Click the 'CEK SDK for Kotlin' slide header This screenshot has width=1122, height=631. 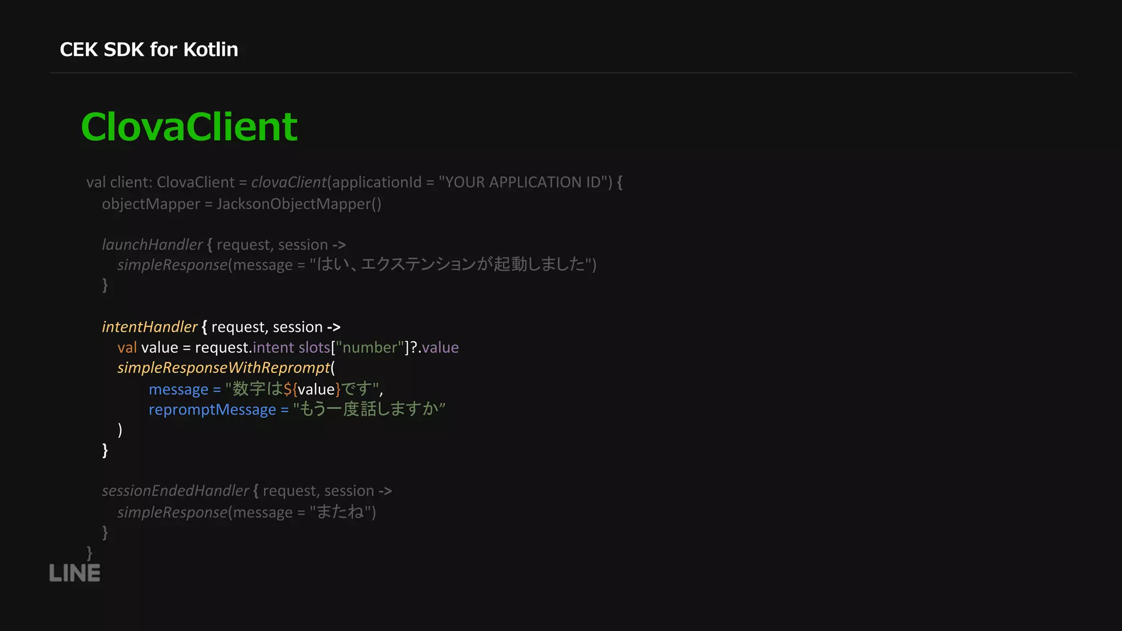pyautogui.click(x=149, y=49)
